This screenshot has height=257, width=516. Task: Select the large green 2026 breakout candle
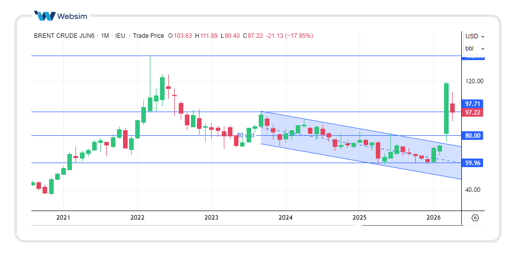(x=446, y=109)
